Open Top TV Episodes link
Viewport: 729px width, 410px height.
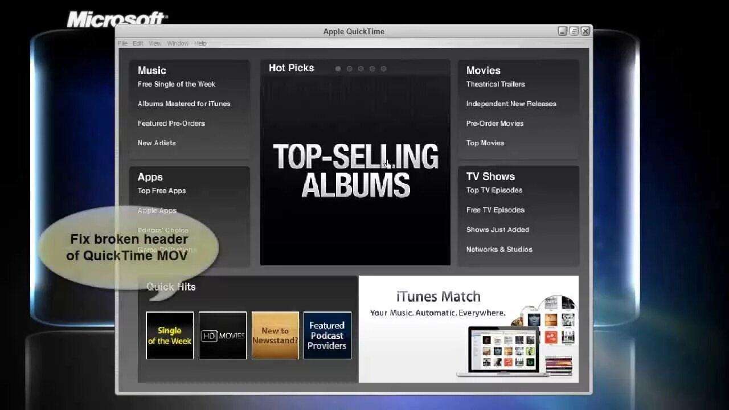(494, 190)
